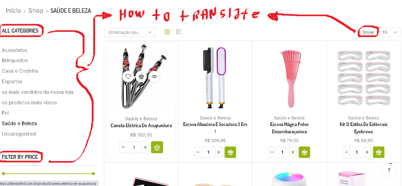Add Escova Alisadora E Secadora to cart
Screen dimensions: 402x186
[230, 152]
